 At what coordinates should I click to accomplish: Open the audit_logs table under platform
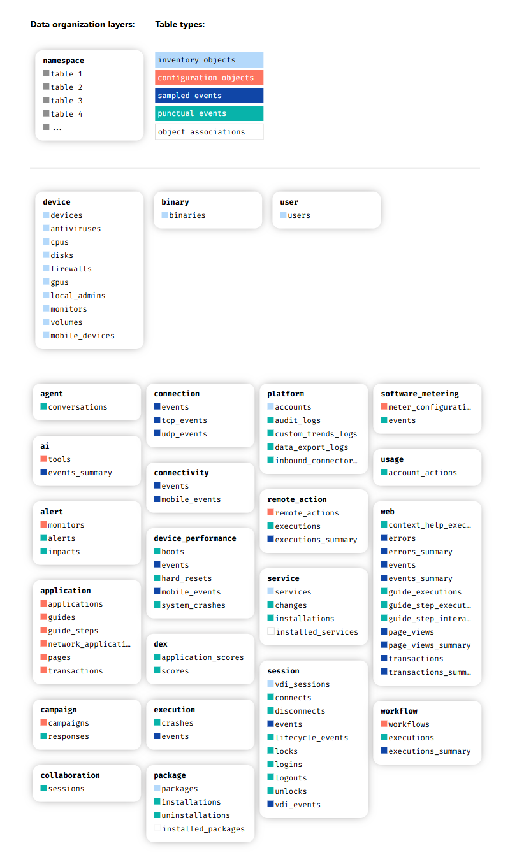point(298,420)
